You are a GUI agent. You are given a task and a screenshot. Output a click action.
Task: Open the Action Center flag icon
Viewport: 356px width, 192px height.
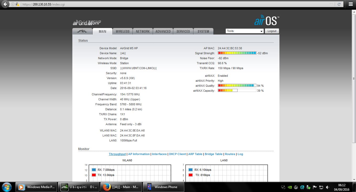pyautogui.click(x=315, y=187)
